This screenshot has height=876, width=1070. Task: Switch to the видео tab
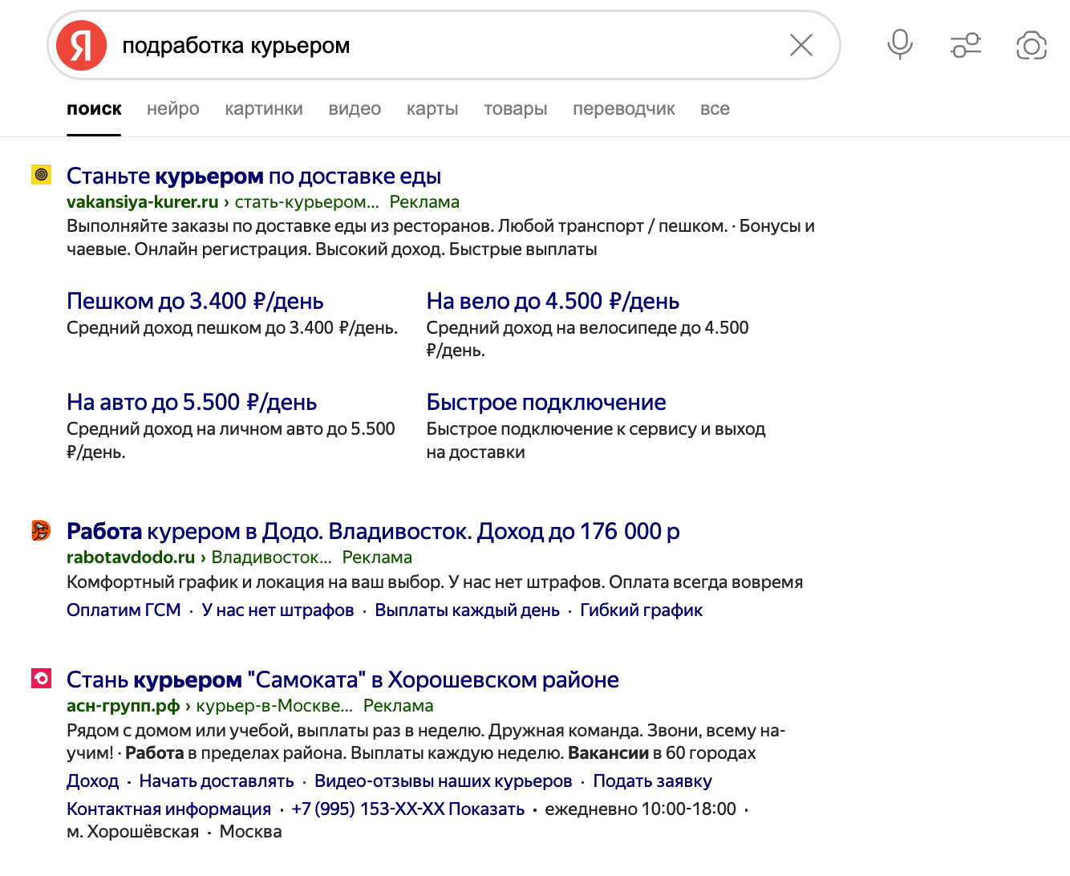click(x=355, y=109)
